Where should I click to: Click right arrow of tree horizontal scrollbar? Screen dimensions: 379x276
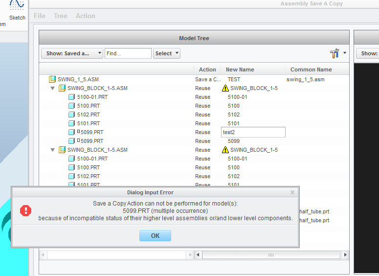tap(190, 255)
